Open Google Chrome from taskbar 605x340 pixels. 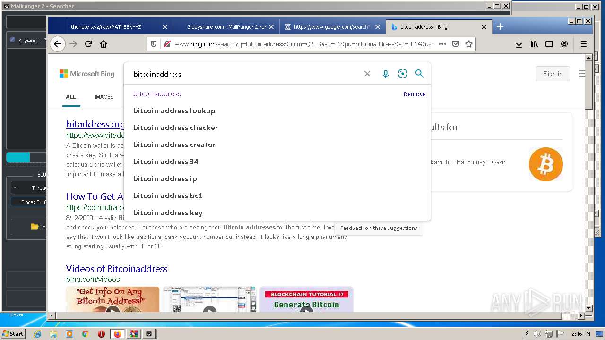pos(85,334)
